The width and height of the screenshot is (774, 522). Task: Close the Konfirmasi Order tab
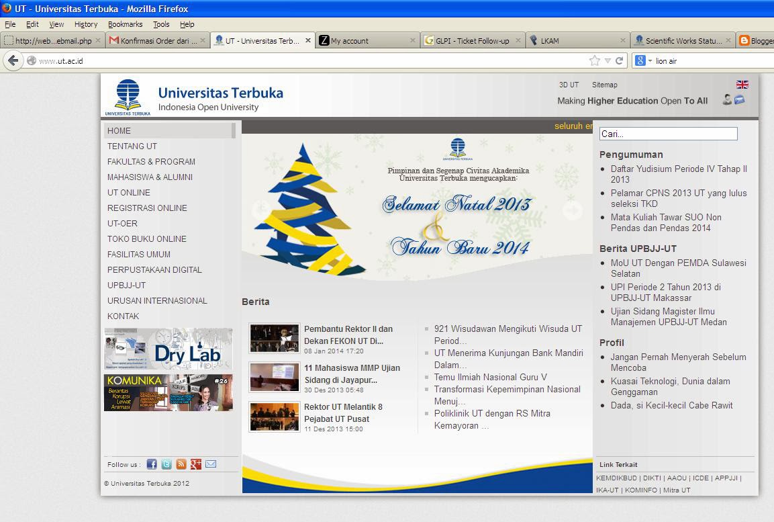[x=202, y=40]
